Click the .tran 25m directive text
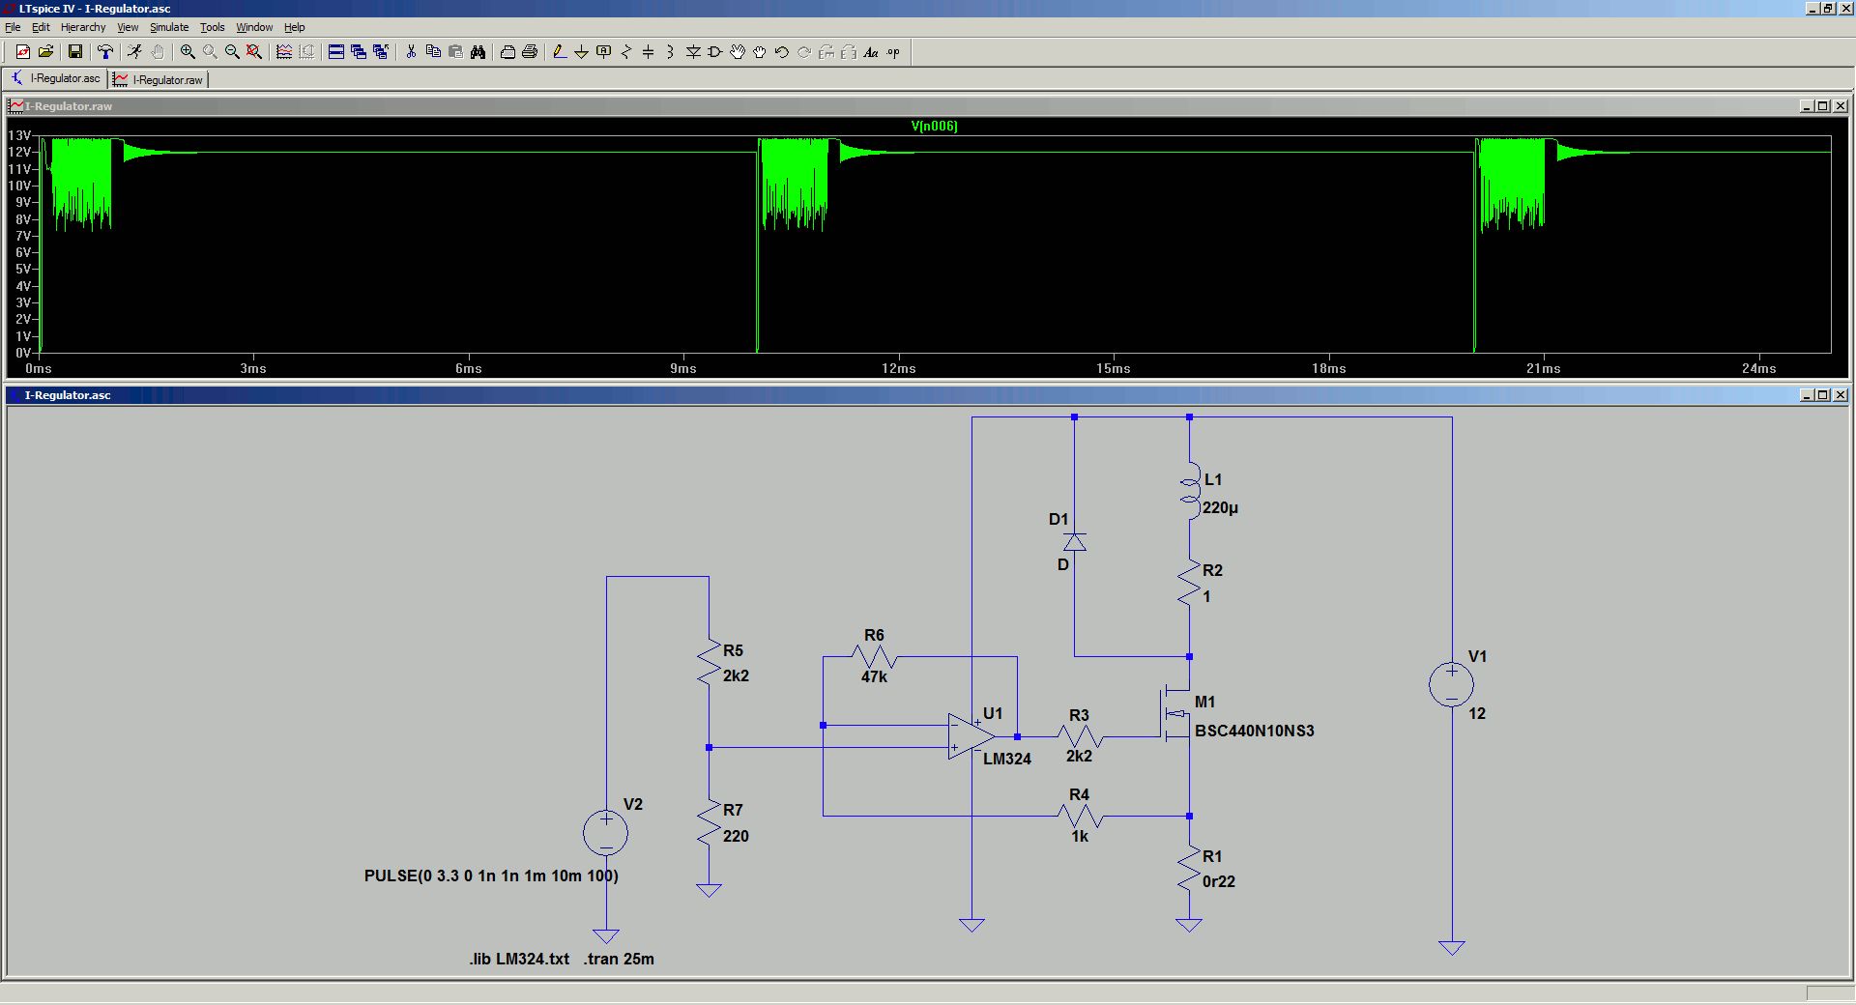The height and width of the screenshot is (1005, 1856). 619,959
